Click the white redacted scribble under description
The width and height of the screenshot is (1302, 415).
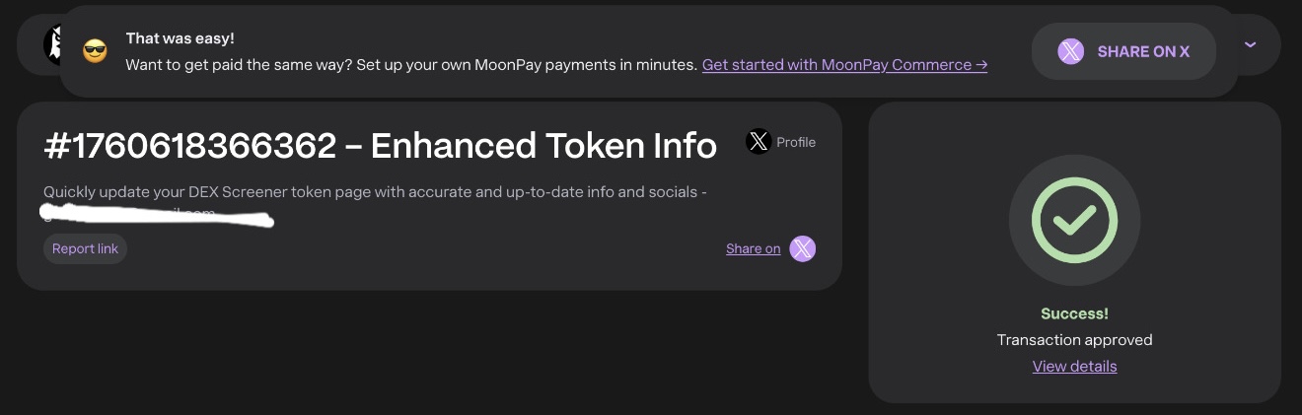click(158, 214)
